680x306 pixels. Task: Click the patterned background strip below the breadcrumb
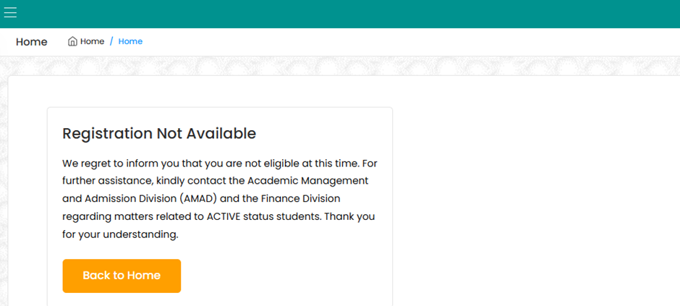[x=340, y=65]
